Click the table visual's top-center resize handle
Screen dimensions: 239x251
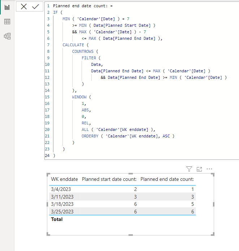point(131,174)
